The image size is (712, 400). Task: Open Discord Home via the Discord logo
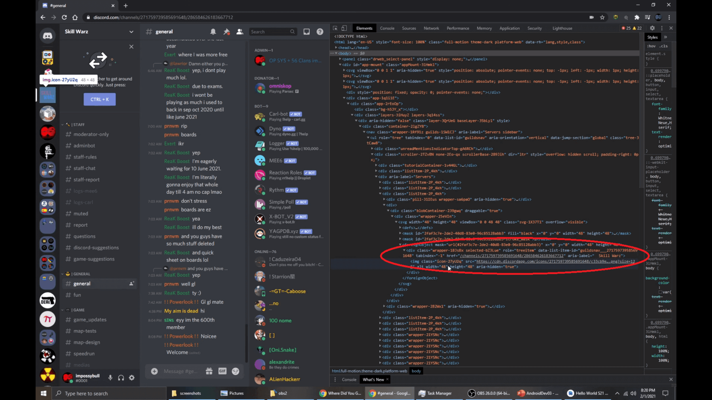(47, 36)
